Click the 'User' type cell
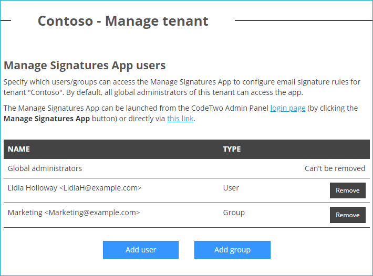Viewport: 373px width, 276px height. [x=231, y=188]
